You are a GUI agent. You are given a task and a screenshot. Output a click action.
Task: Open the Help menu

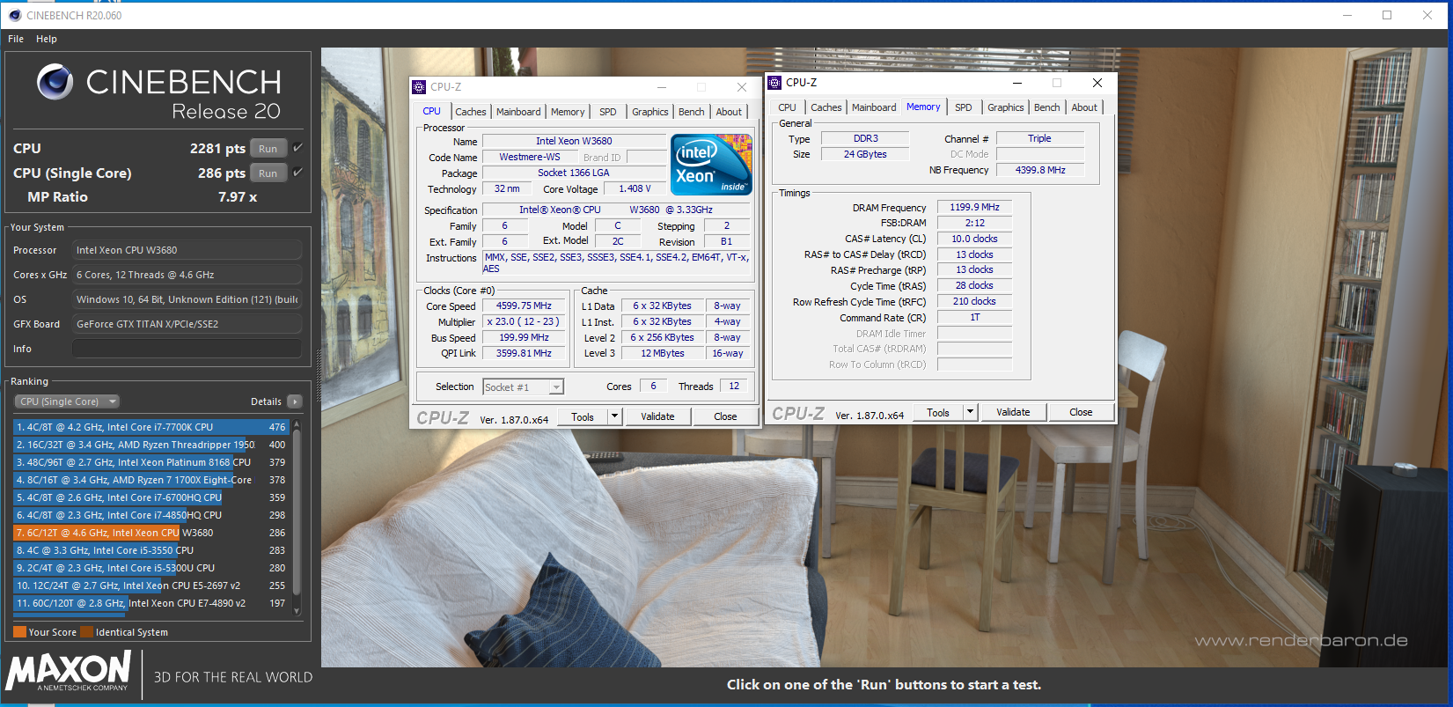tap(47, 39)
